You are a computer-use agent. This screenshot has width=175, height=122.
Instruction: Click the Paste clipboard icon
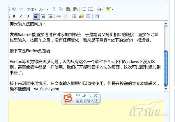click(68, 9)
